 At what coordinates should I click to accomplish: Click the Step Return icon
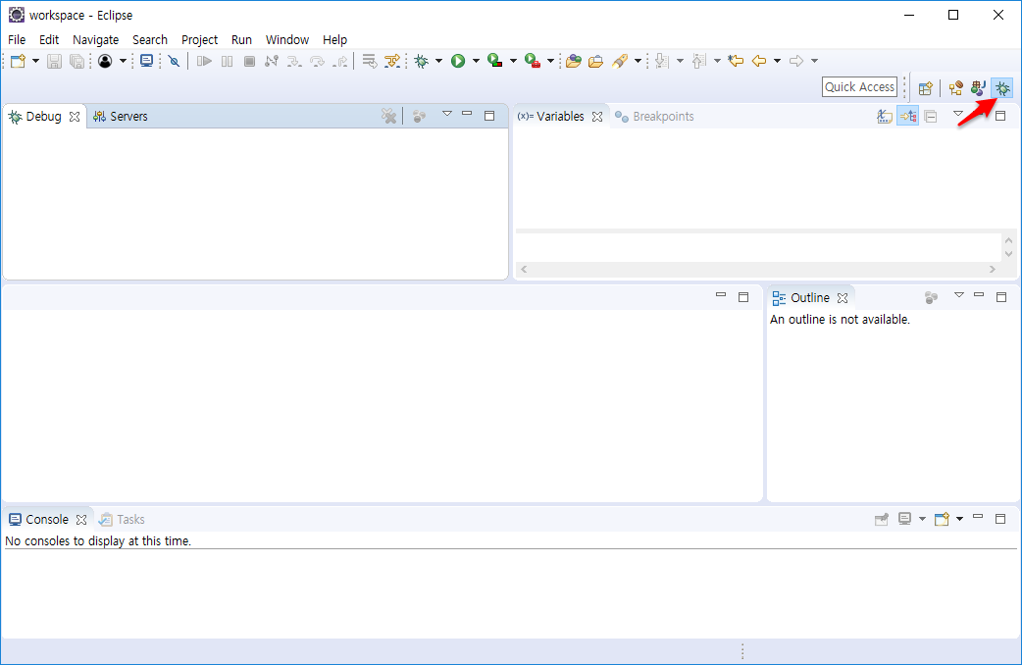[x=339, y=61]
